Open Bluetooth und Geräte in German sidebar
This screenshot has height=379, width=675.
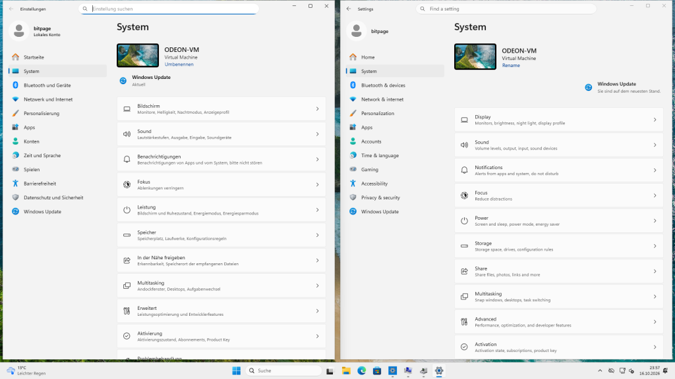(57, 85)
